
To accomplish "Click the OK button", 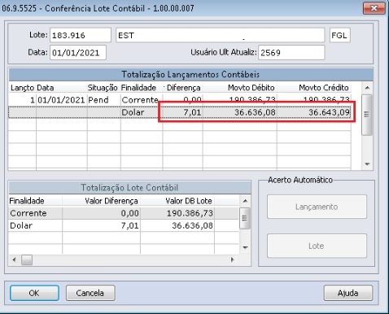I will point(34,293).
